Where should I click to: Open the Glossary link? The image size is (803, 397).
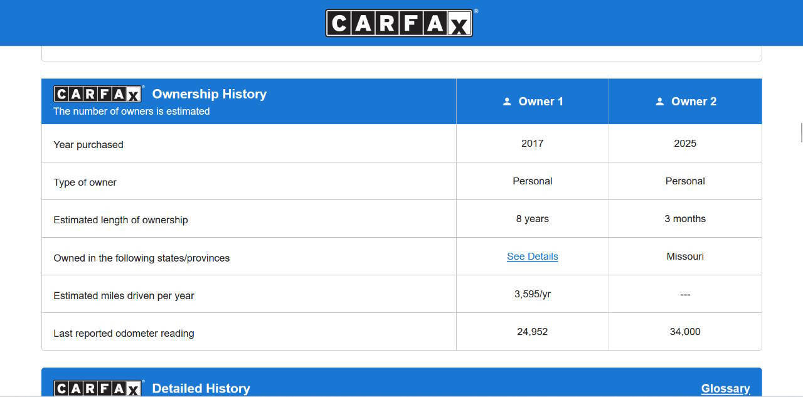[x=725, y=388]
